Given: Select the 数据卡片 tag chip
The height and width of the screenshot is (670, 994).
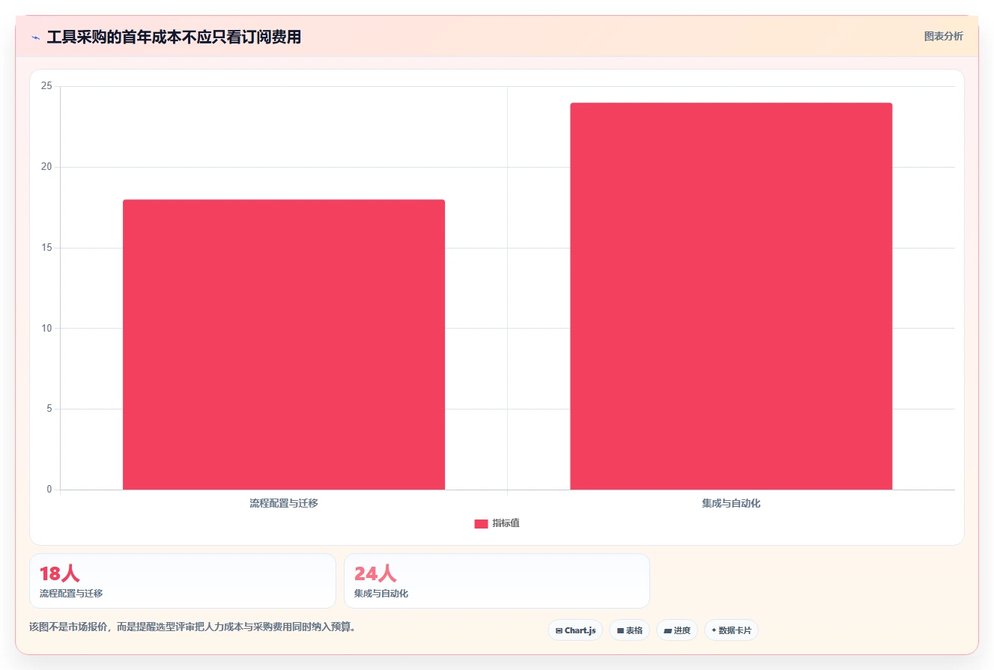Looking at the screenshot, I should (731, 630).
